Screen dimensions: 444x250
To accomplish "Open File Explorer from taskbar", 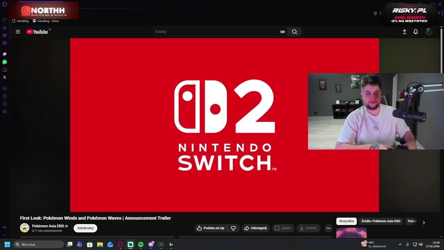I will coord(100,244).
